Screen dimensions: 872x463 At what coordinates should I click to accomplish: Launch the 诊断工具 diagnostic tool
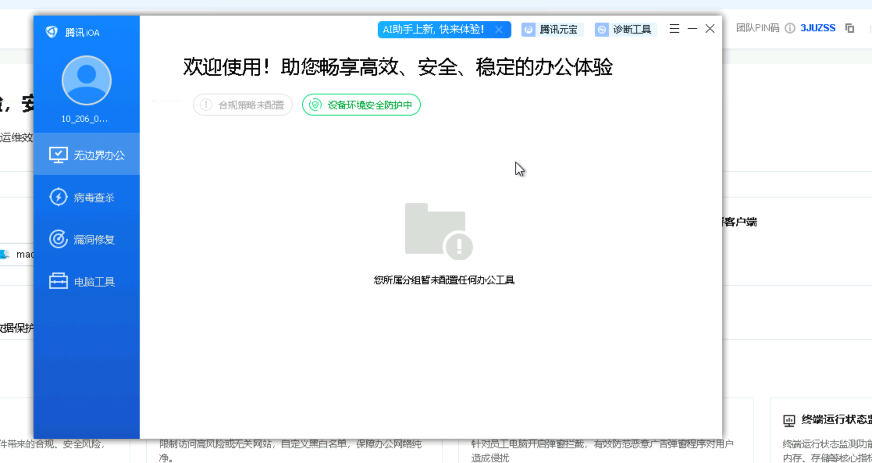point(626,30)
